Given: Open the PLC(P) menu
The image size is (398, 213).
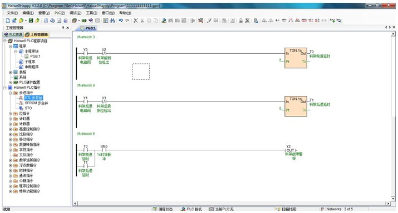Looking at the screenshot, I should tap(60, 13).
